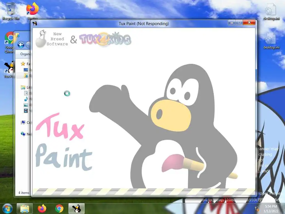285x214 pixels.
Task: Select the lower desktop.ini file icon
Action: point(271,41)
